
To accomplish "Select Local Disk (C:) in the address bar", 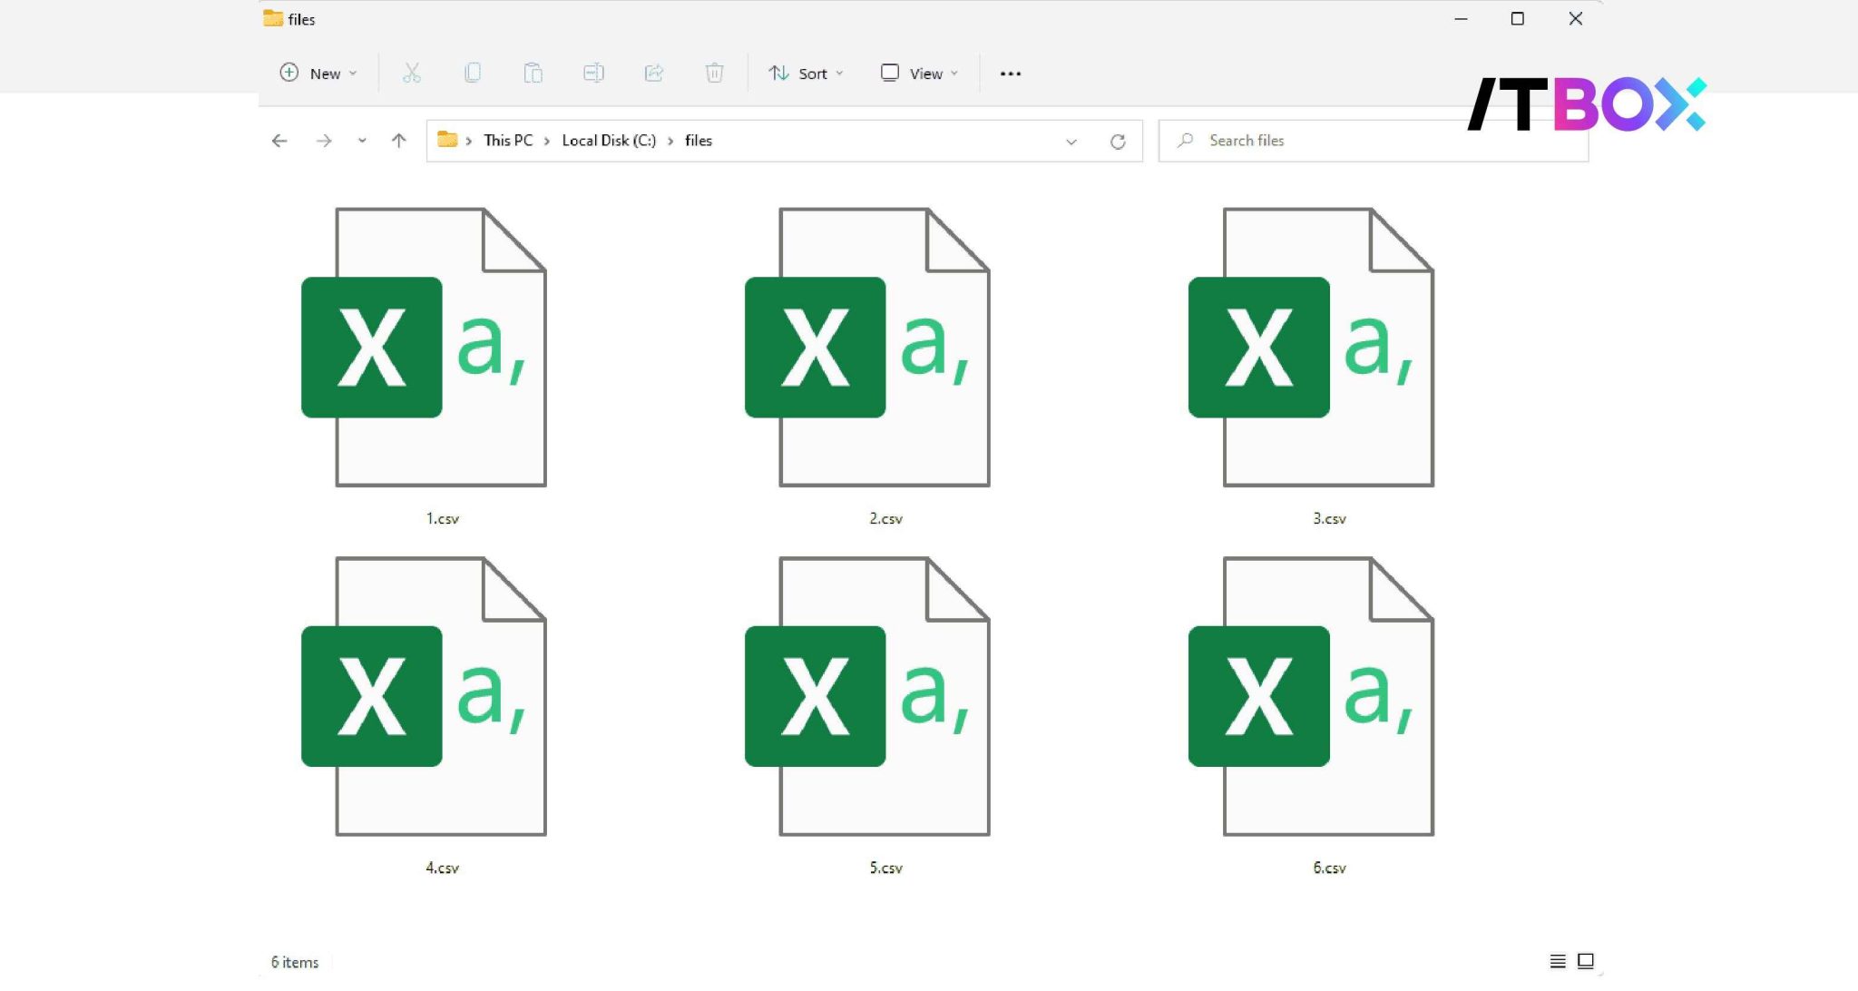I will [x=608, y=140].
